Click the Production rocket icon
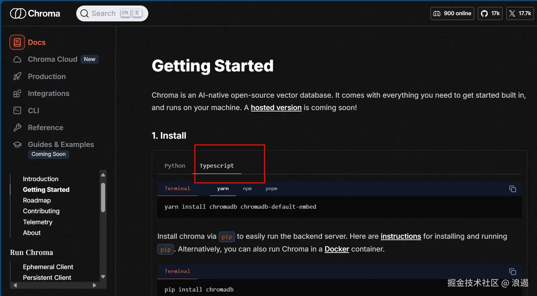This screenshot has width=537, height=296. [x=17, y=77]
